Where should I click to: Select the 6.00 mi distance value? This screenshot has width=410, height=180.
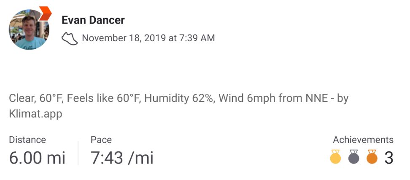(x=37, y=158)
